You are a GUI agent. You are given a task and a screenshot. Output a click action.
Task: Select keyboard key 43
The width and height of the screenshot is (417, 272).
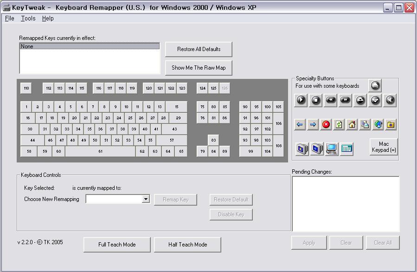175,129
